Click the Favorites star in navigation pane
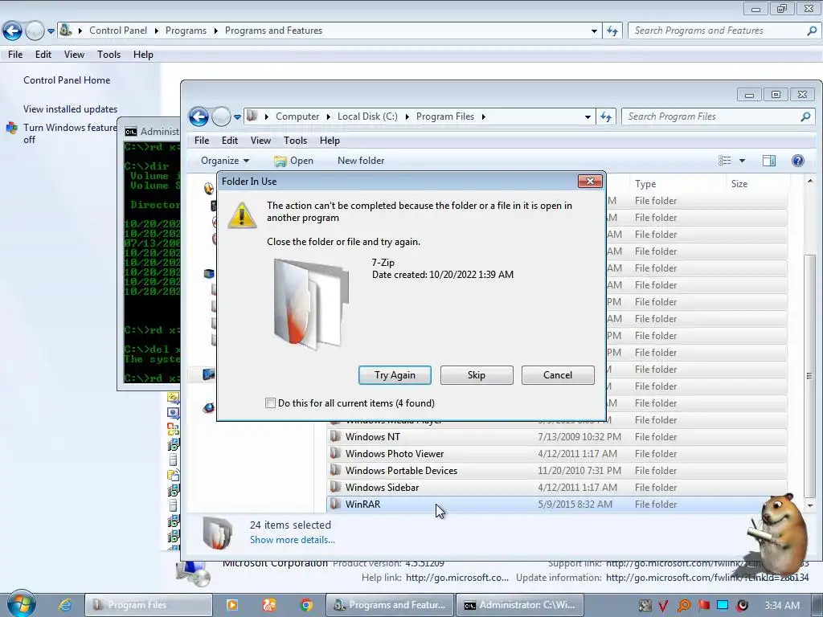823x617 pixels. 209,188
